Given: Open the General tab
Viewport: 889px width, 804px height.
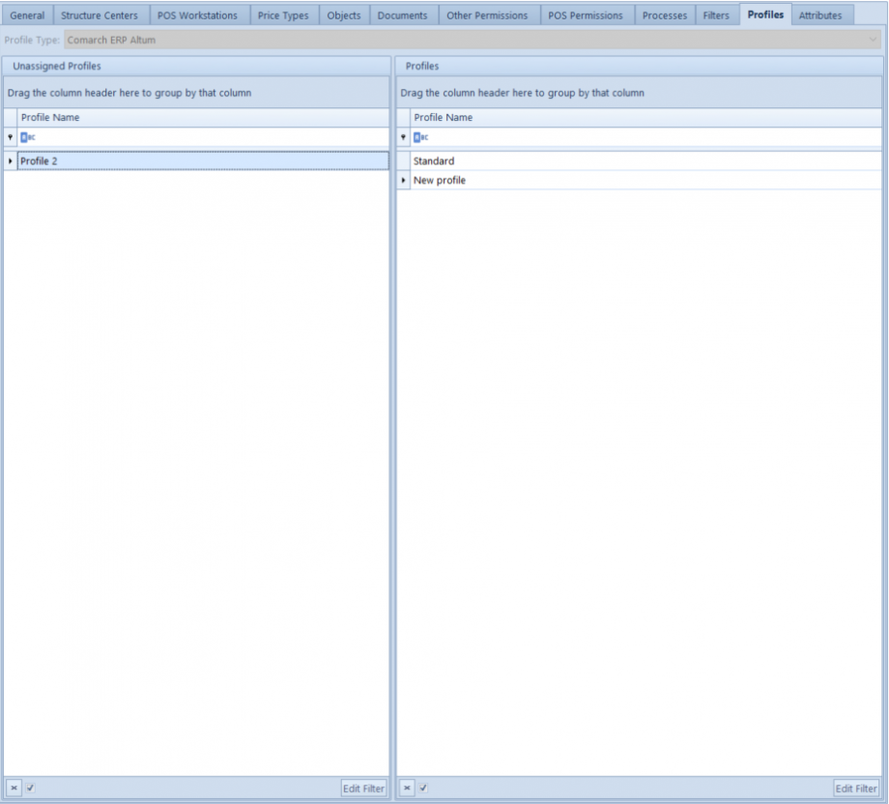Looking at the screenshot, I should 27,15.
